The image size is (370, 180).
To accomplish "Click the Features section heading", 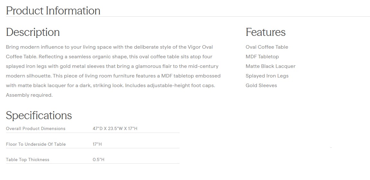I will pyautogui.click(x=265, y=32).
